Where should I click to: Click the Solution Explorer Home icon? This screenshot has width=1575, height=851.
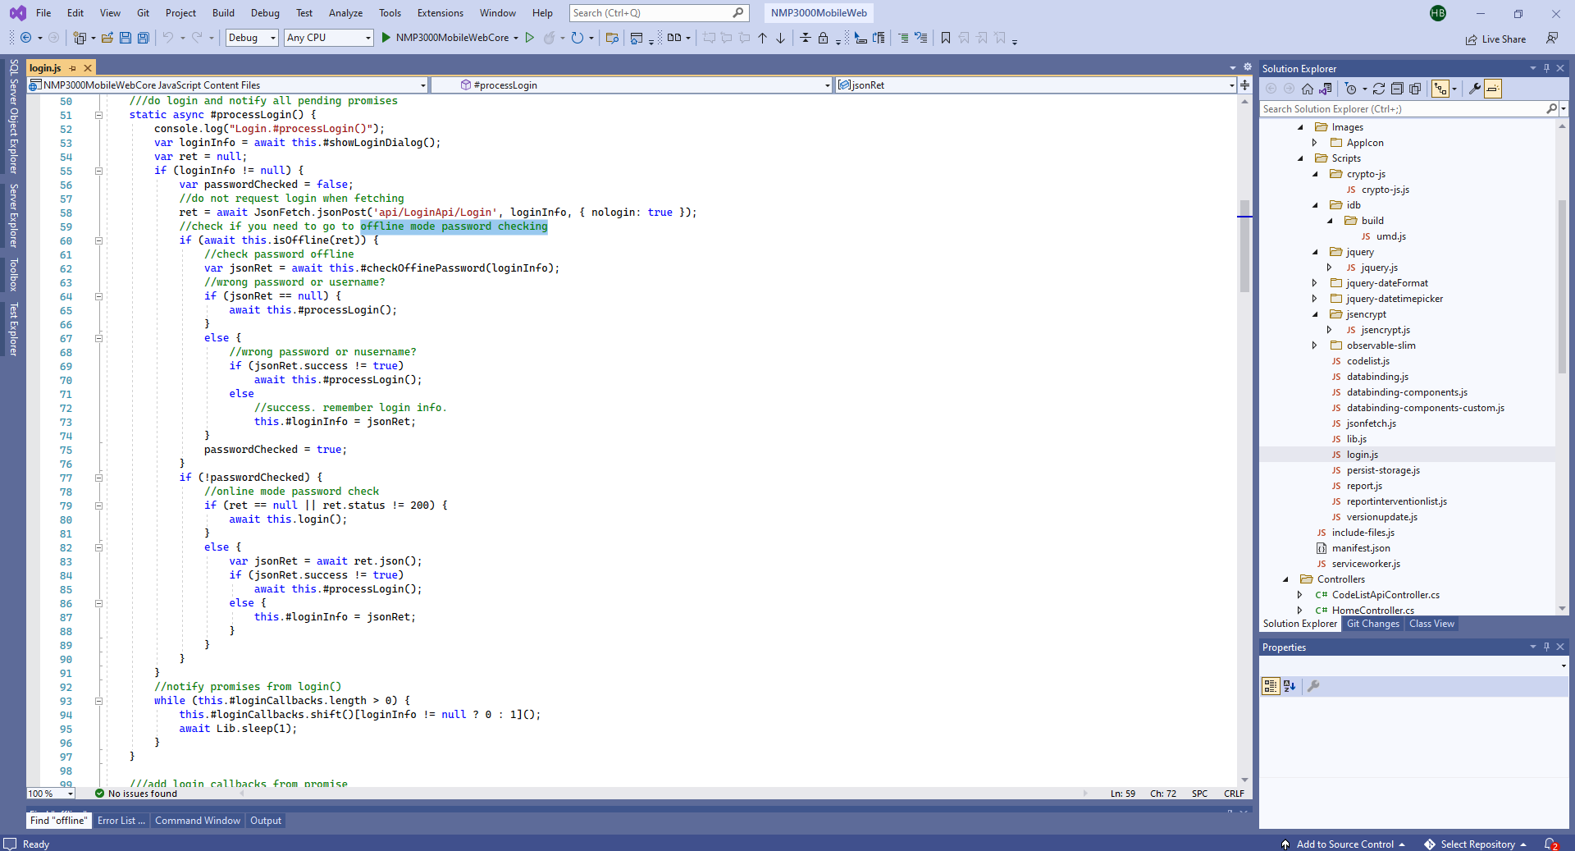coord(1308,89)
